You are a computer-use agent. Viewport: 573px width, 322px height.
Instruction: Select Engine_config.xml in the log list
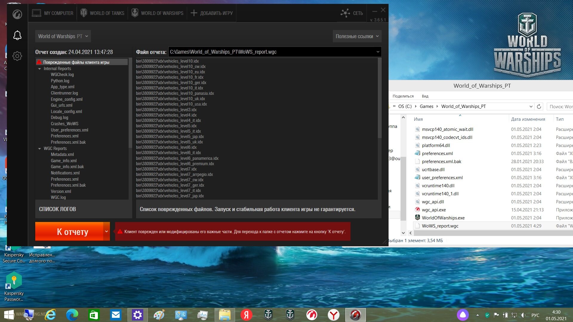click(67, 99)
